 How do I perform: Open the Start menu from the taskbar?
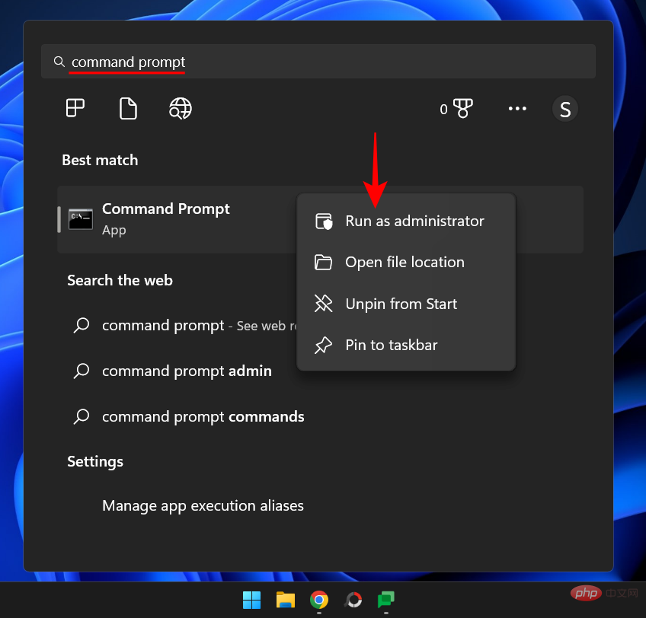251,600
